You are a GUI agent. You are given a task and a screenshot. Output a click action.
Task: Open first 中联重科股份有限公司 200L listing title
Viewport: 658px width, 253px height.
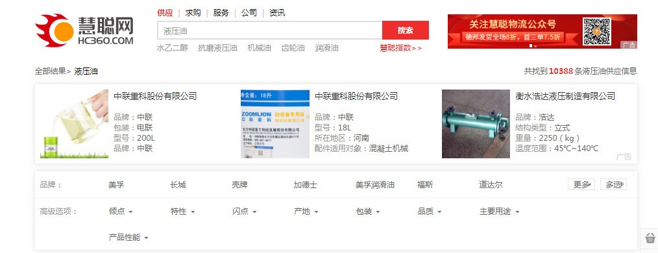click(155, 96)
